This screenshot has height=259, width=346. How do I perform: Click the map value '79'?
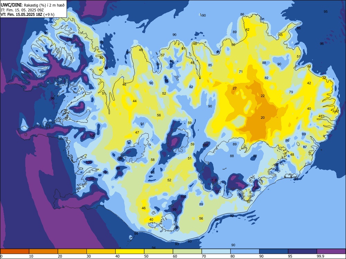291,92
